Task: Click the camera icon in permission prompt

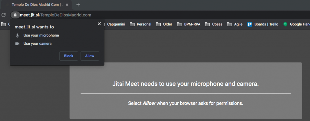Action: [18, 44]
